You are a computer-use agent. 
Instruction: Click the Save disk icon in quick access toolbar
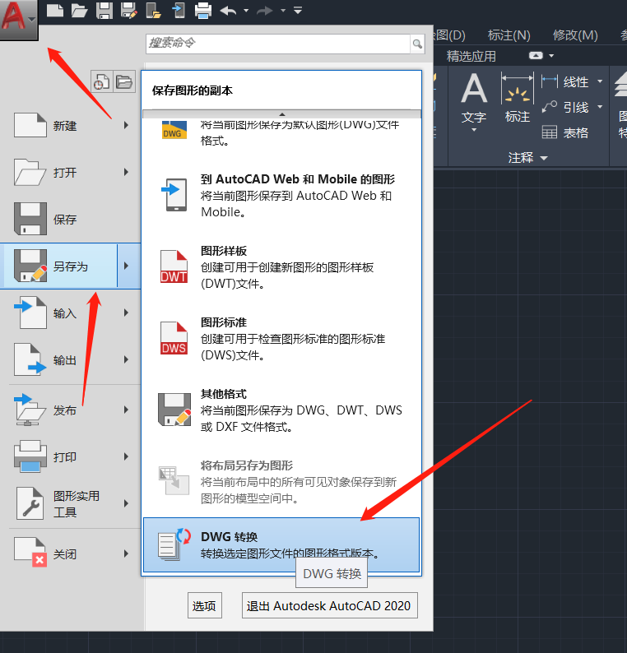[104, 11]
